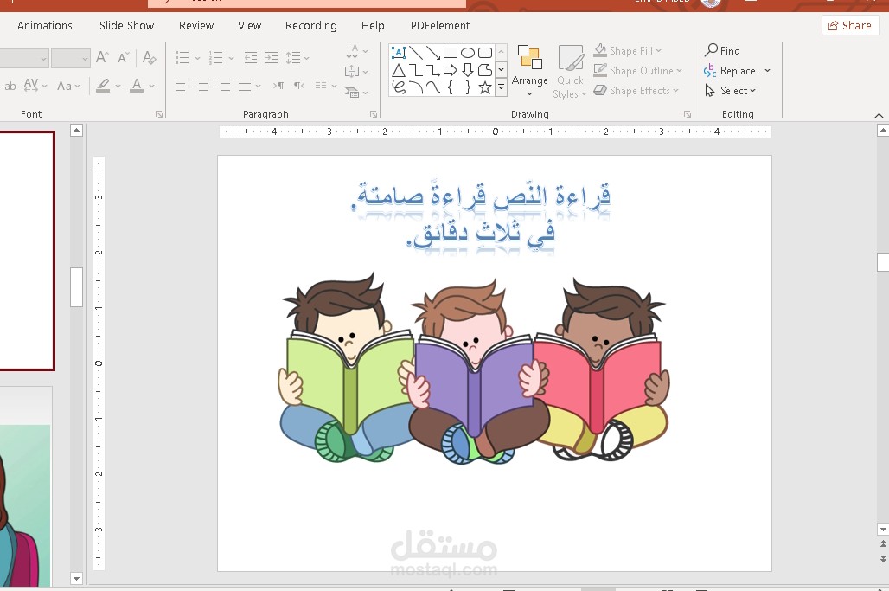Choose the Curve shape
889x591 pixels.
point(433,87)
